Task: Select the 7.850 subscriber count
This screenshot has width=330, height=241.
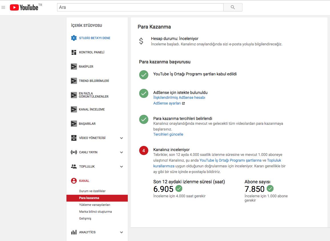Action: coord(254,189)
